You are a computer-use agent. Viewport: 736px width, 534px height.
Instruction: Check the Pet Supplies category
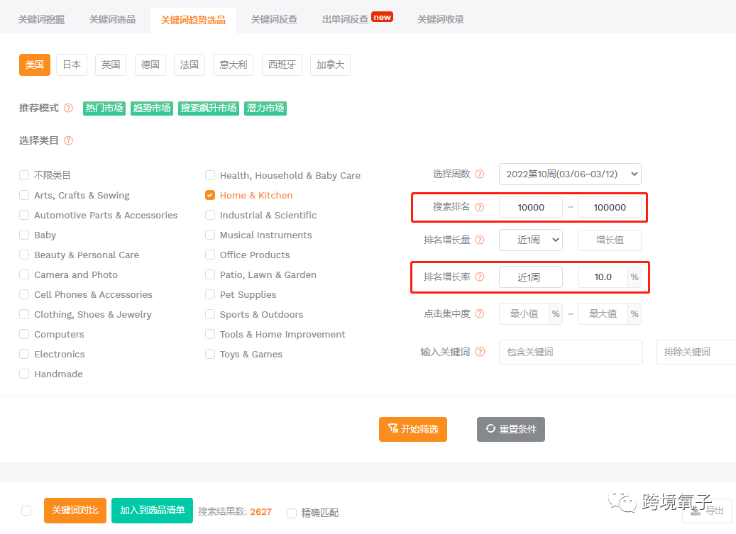(x=210, y=294)
